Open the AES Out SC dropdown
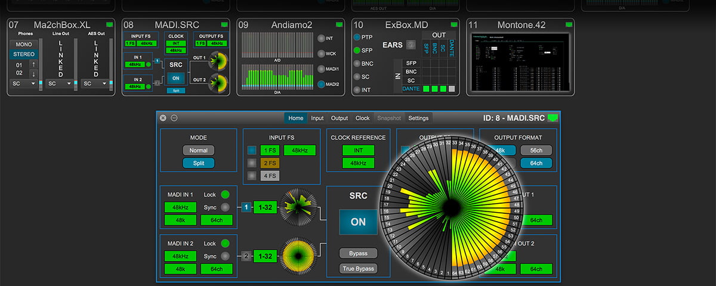The height and width of the screenshot is (286, 716). (x=95, y=84)
